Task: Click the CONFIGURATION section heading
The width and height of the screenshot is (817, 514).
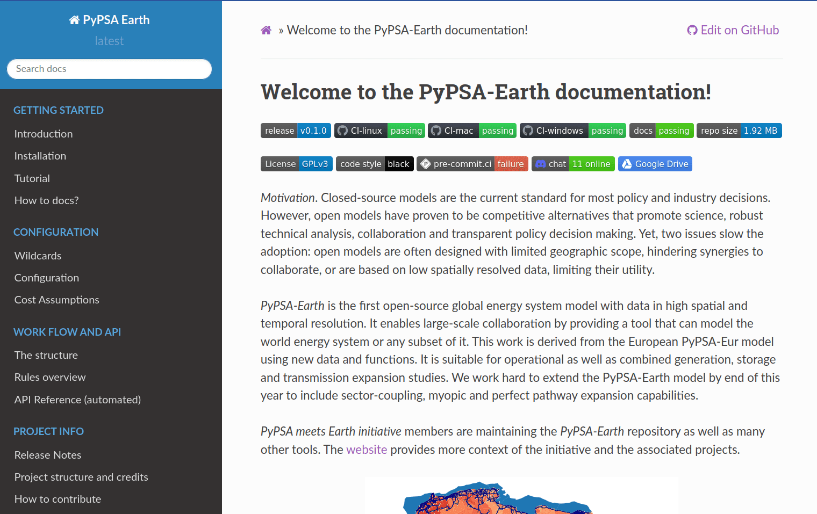Action: pos(56,232)
